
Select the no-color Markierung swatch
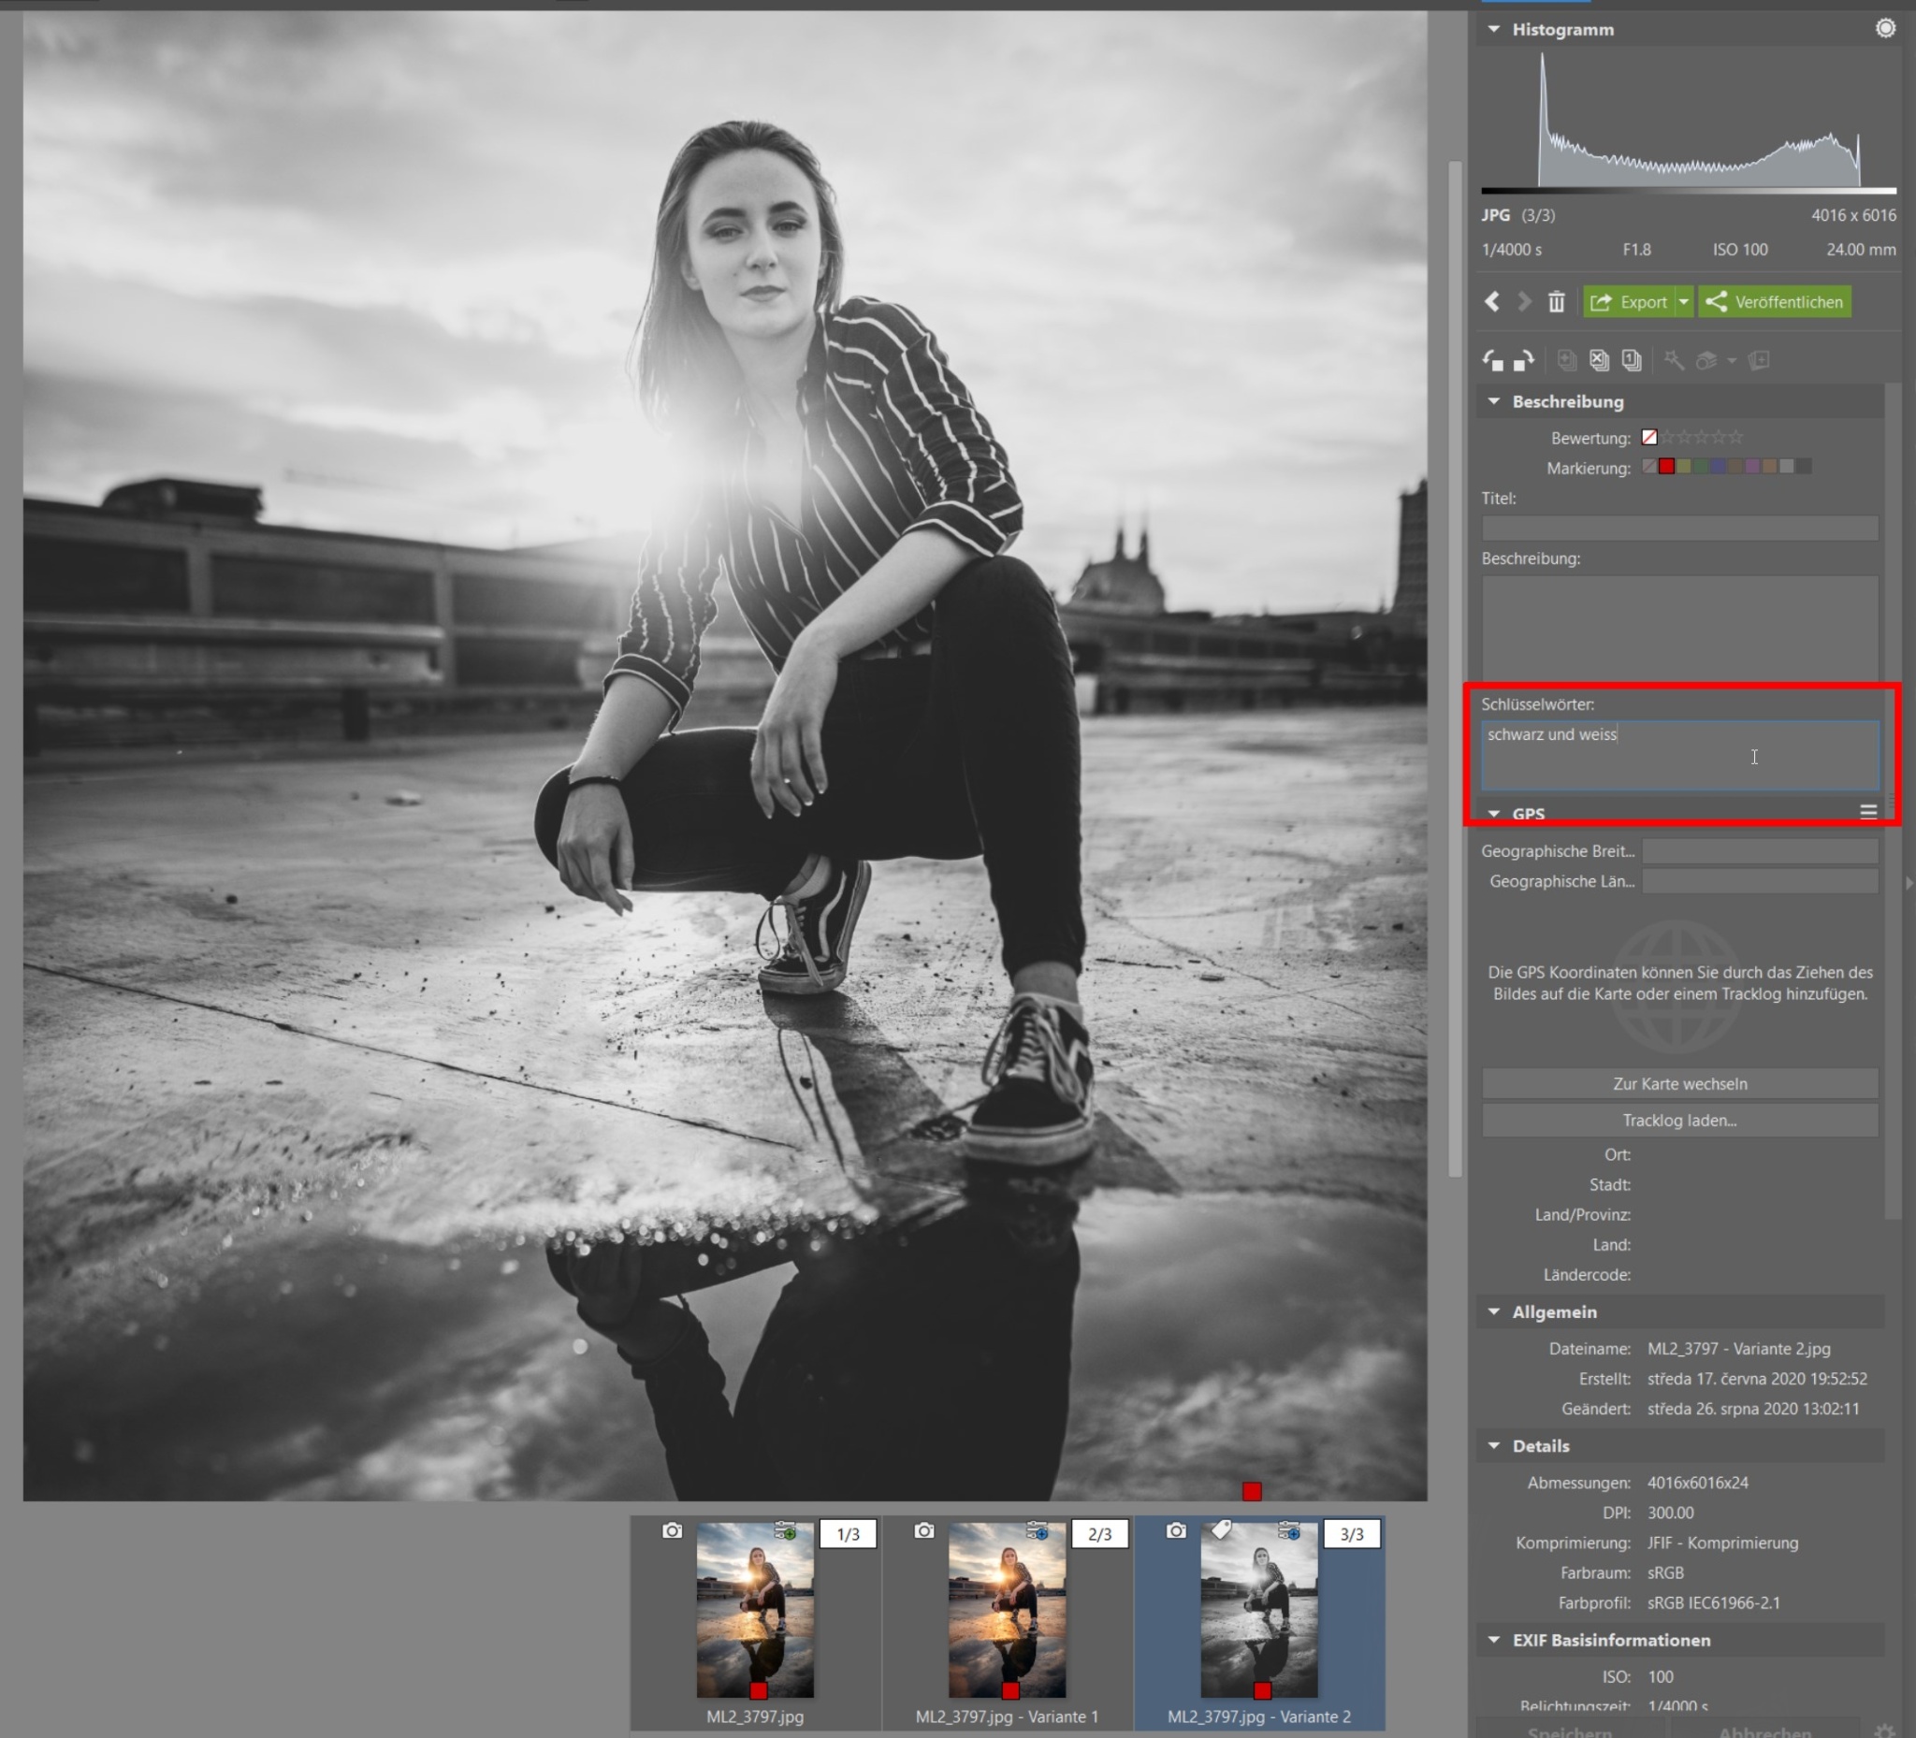coord(1649,467)
